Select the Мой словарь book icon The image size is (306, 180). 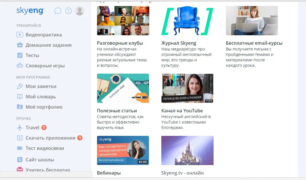pyautogui.click(x=20, y=96)
